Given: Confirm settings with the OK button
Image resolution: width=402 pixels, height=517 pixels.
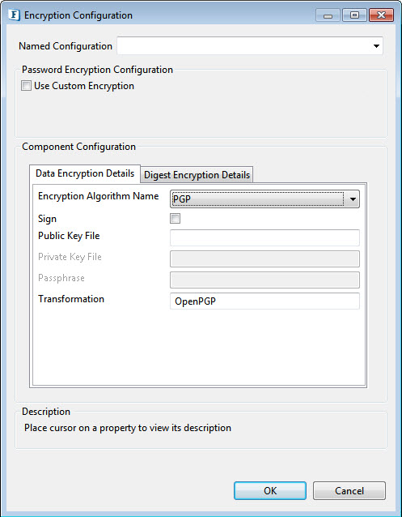Looking at the screenshot, I should pos(270,490).
